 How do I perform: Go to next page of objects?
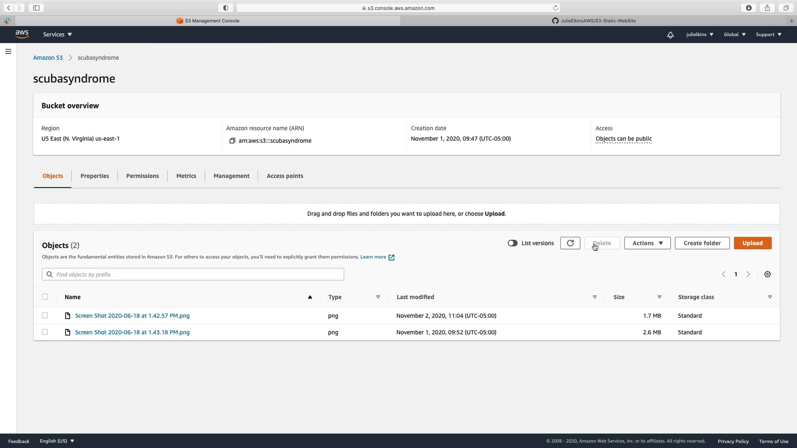click(x=748, y=274)
